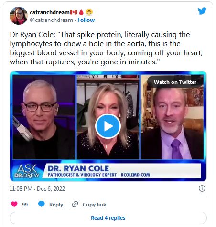Like the tweet with heart icon

[x=14, y=204]
